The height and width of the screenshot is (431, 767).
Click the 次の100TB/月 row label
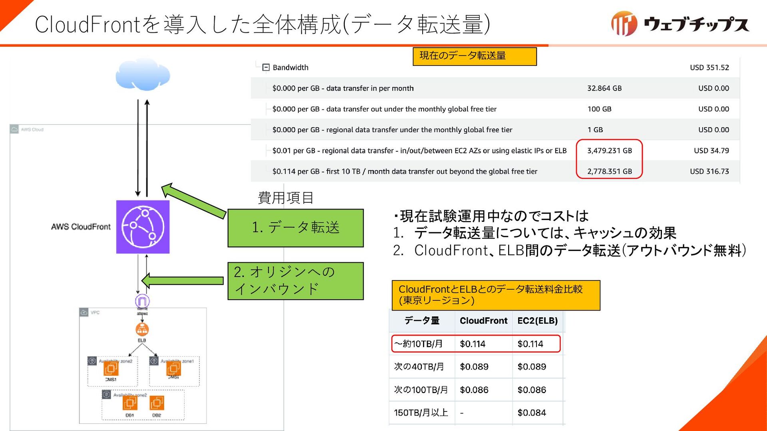tap(421, 389)
